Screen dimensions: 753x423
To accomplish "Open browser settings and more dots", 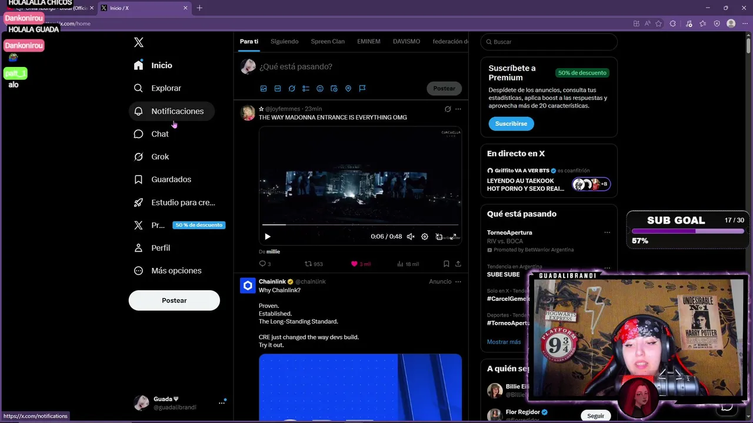I will pos(745,23).
